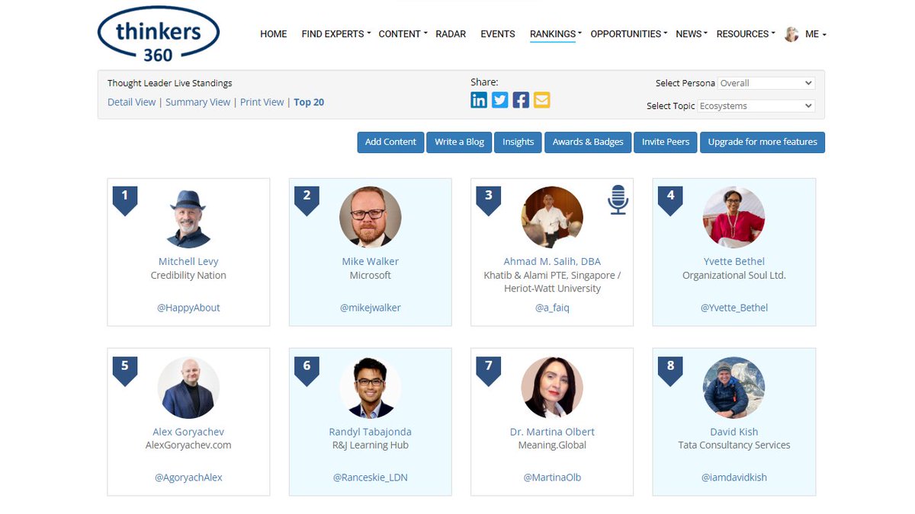915x514 pixels.
Task: Open Dr. Martina Olbert's profile photo
Action: [x=552, y=388]
